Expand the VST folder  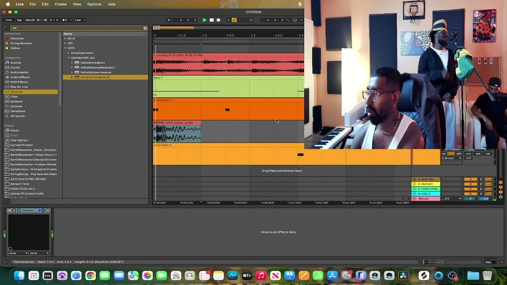point(65,43)
